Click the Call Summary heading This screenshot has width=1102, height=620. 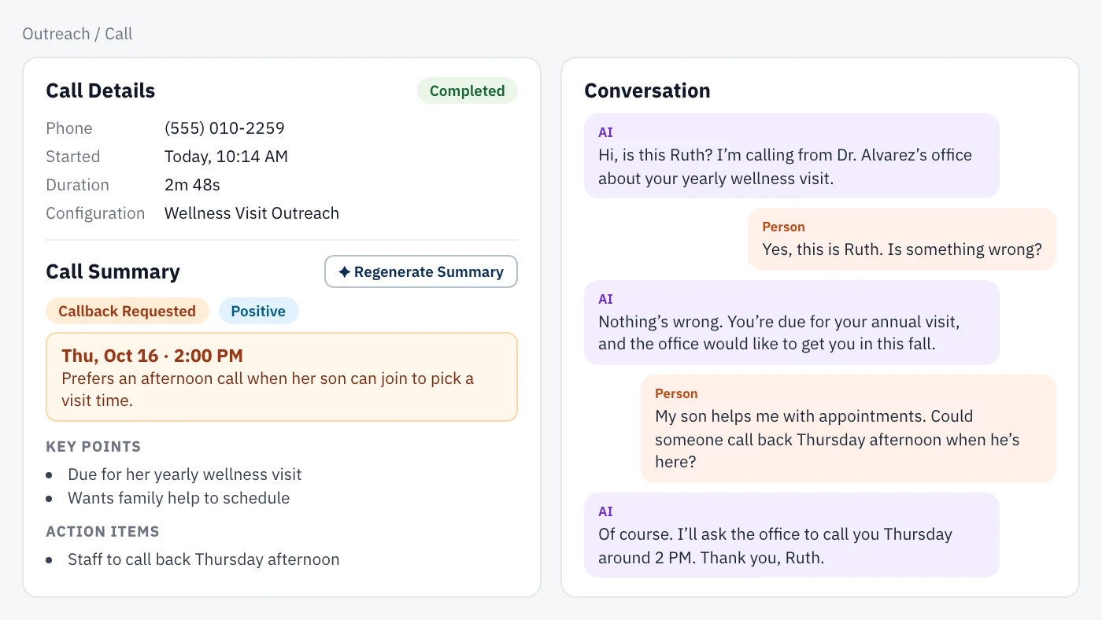click(113, 271)
